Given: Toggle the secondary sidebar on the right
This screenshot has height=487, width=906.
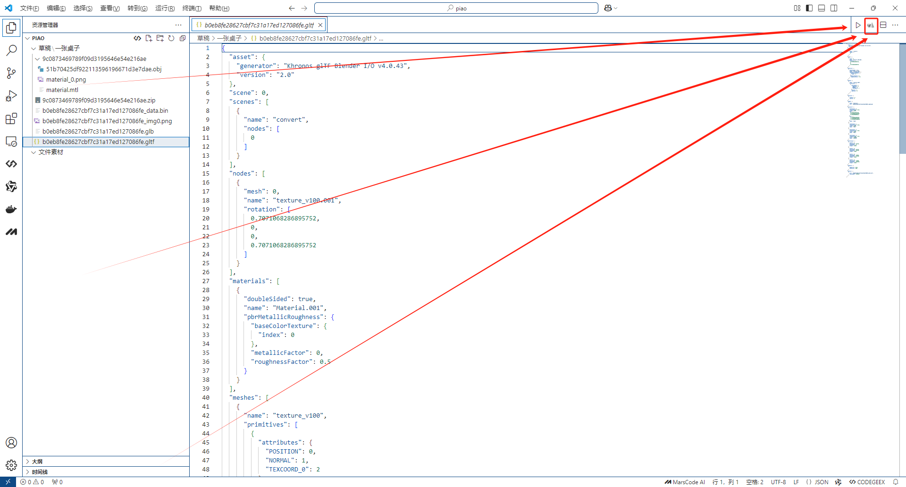Looking at the screenshot, I should click(x=834, y=8).
